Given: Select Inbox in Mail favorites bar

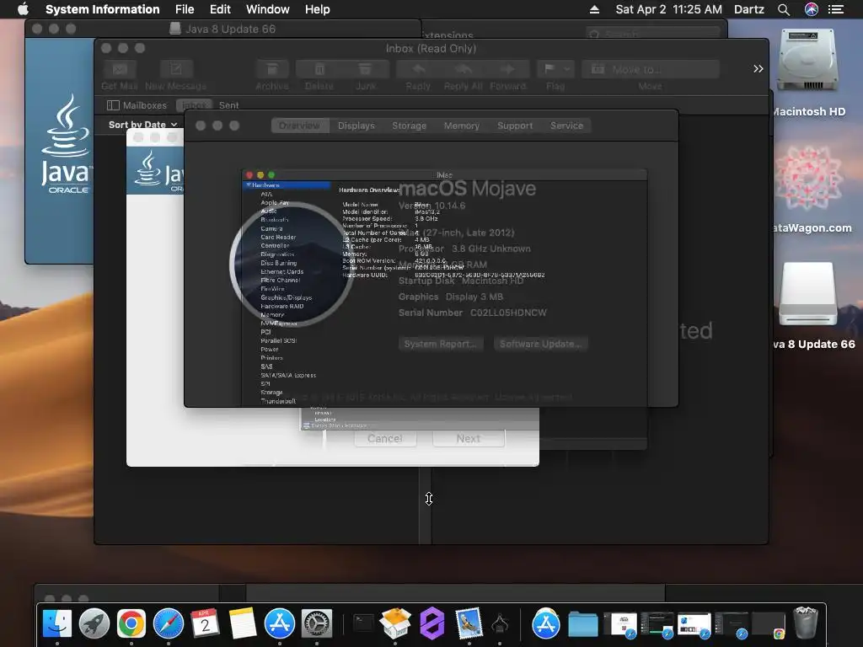Looking at the screenshot, I should point(195,105).
